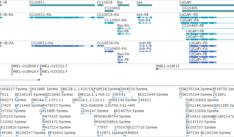Select the fbp-PB protein feature
234x137 pixels.
pos(122,62)
